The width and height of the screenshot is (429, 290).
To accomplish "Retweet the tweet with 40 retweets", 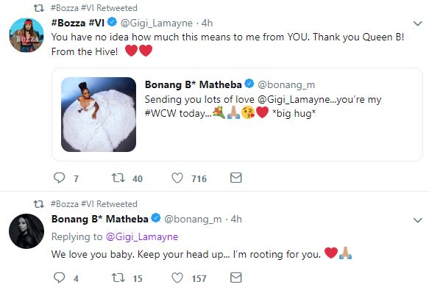I will 118,178.
